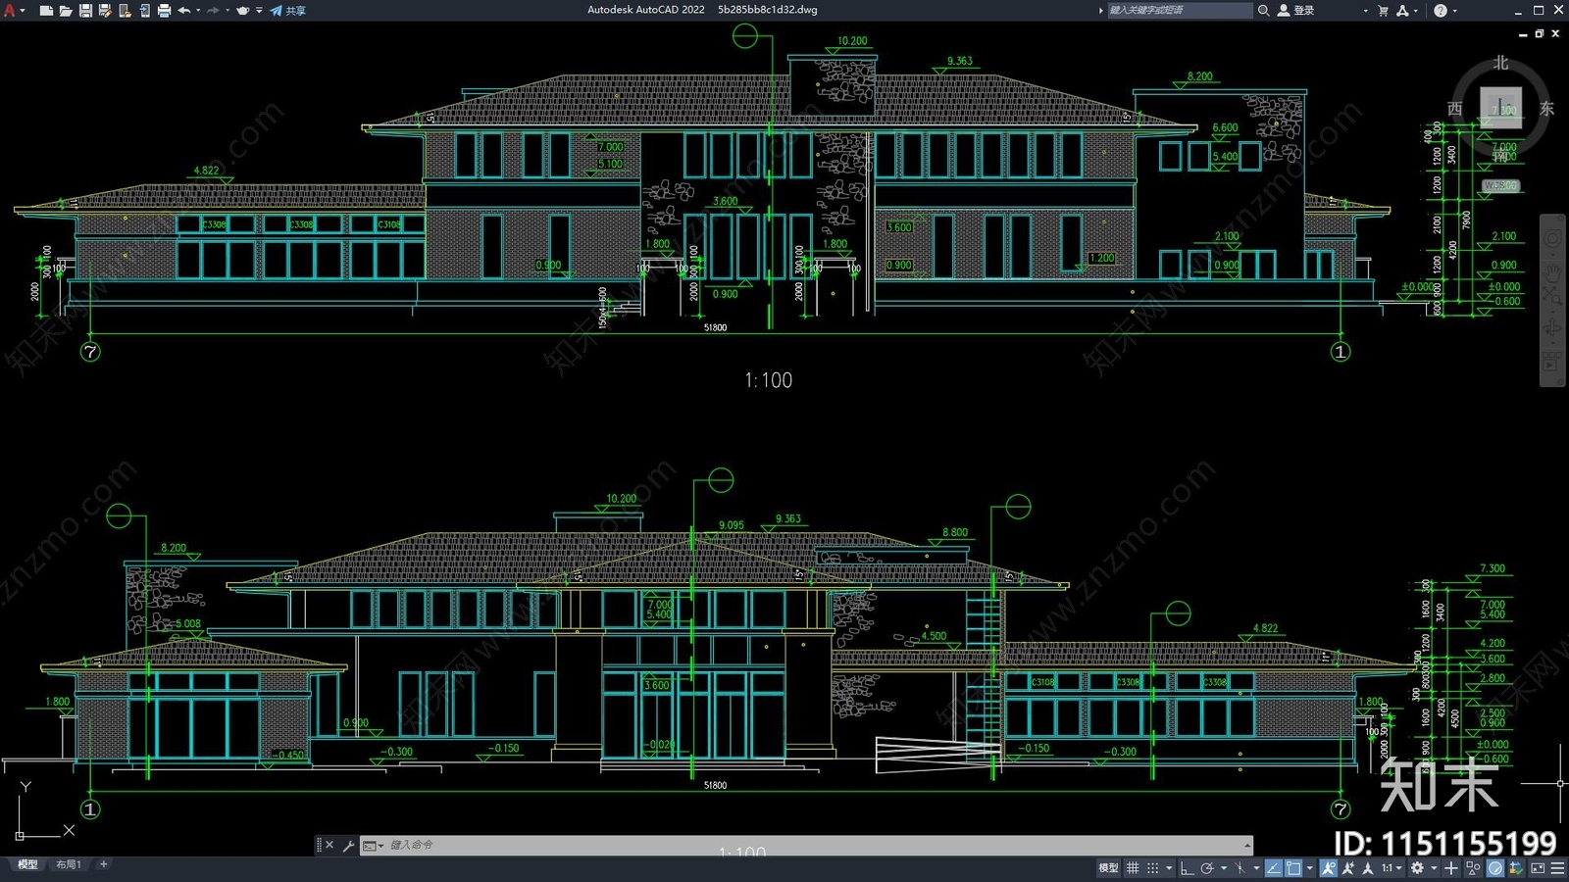Open command line customize wrench icon
Viewport: 1569px width, 882px height.
tap(348, 845)
